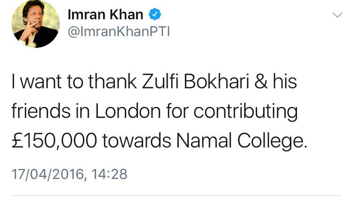This screenshot has height=201, width=353.
Task: Click the 17/04/2016 date stamp
Action: pos(47,174)
